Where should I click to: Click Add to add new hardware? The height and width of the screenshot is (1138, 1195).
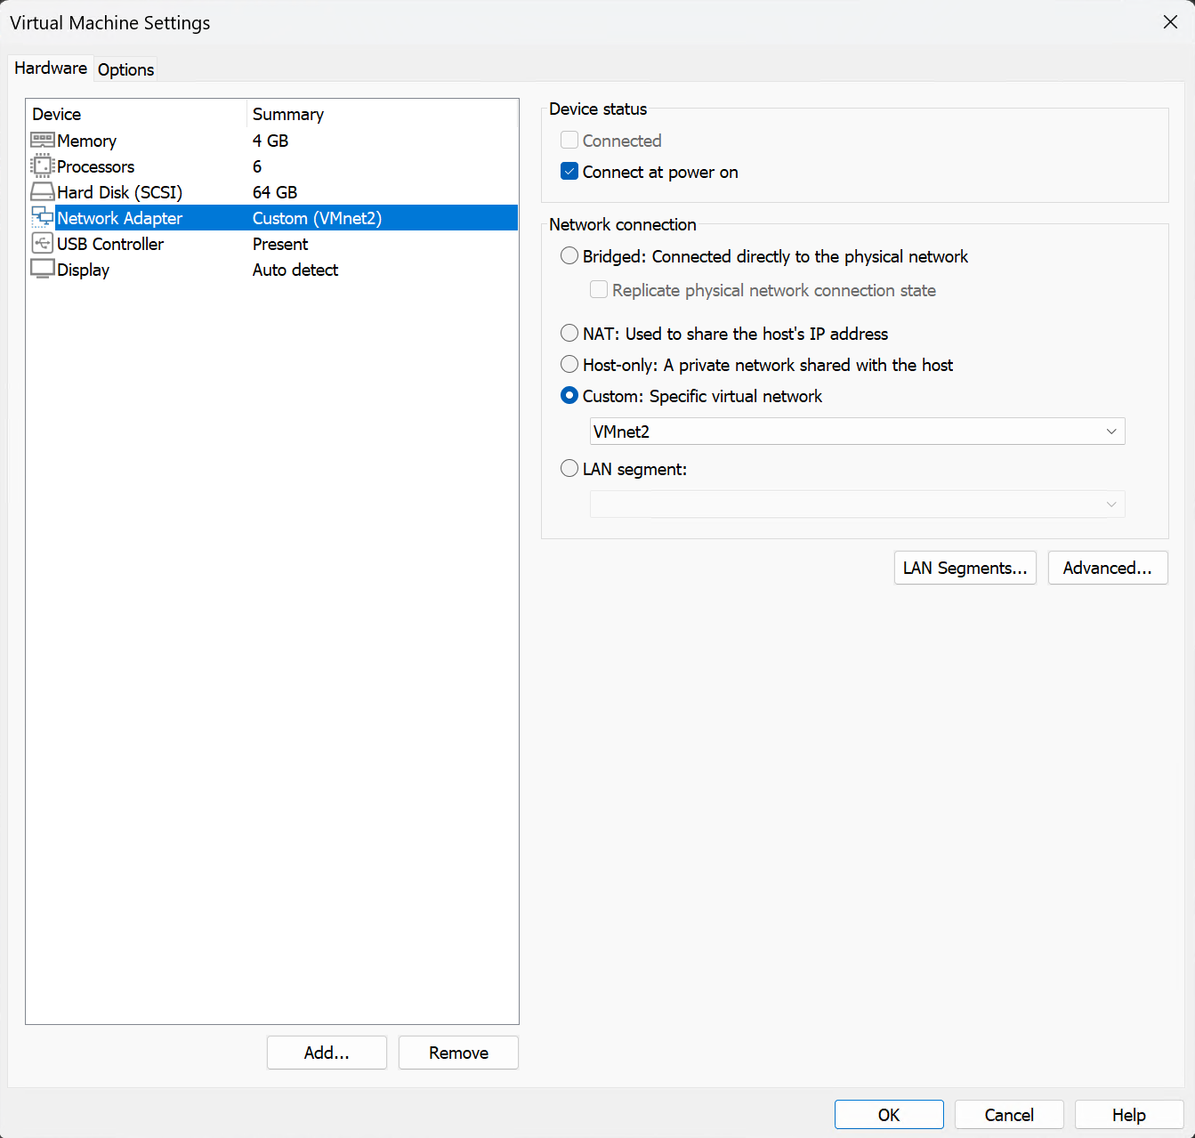tap(327, 1053)
